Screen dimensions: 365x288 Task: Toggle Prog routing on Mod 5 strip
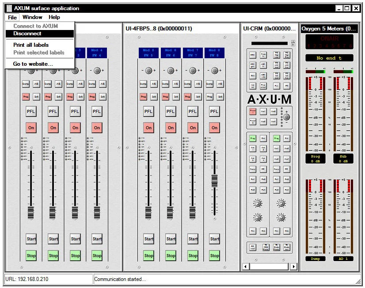tap(143, 97)
